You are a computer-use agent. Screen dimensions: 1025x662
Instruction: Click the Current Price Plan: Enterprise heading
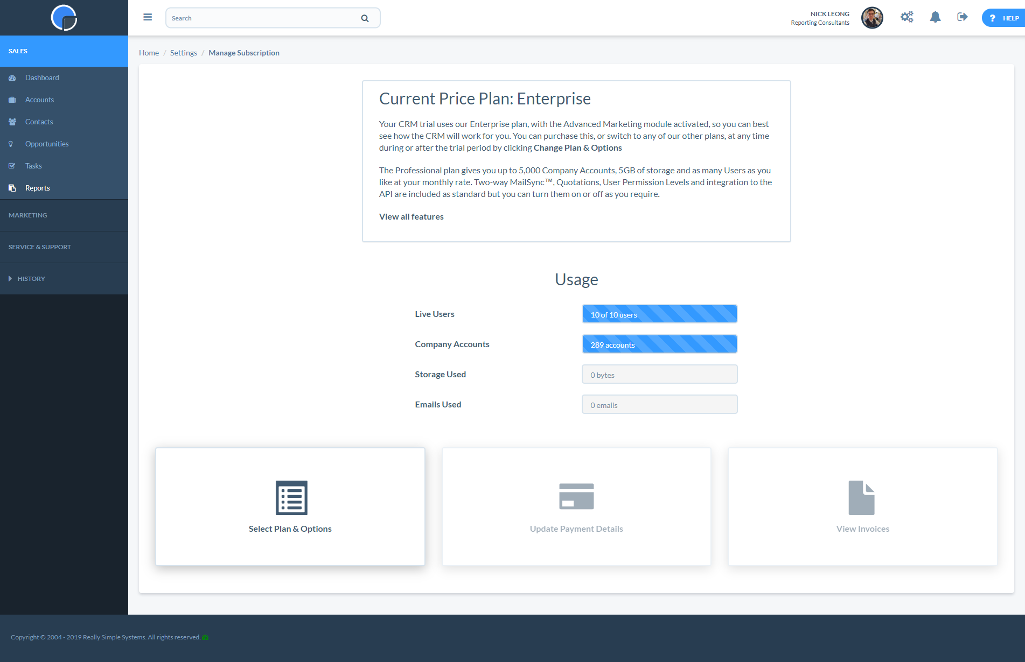[x=485, y=98]
